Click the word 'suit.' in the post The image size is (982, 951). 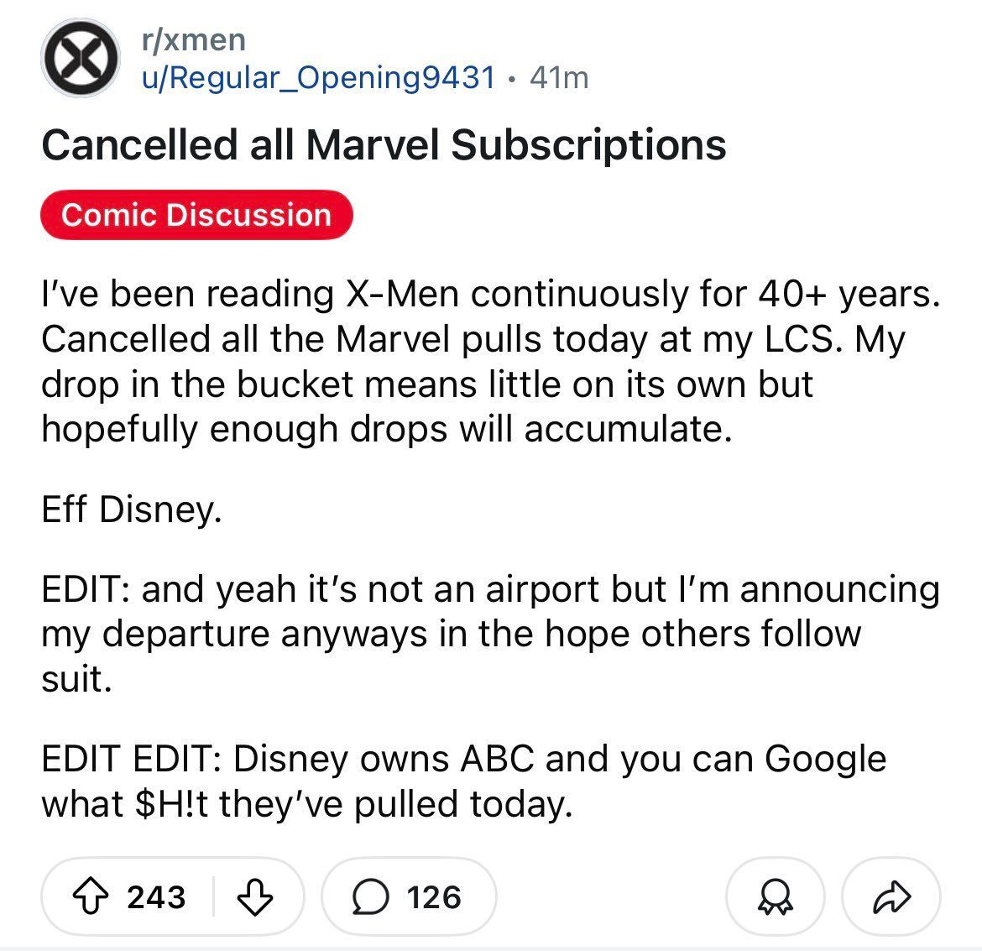click(x=76, y=678)
